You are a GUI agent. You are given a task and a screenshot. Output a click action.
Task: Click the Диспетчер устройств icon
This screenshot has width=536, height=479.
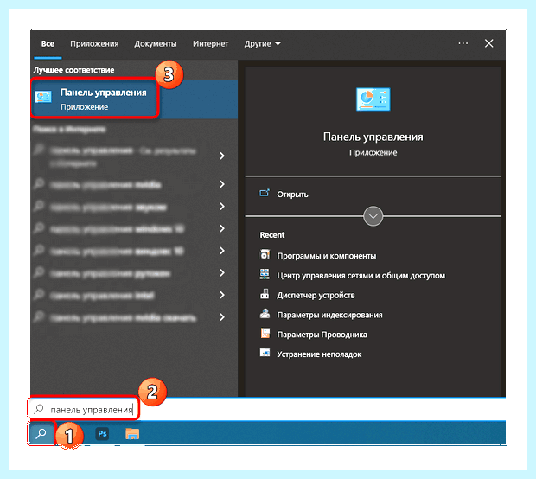[265, 294]
